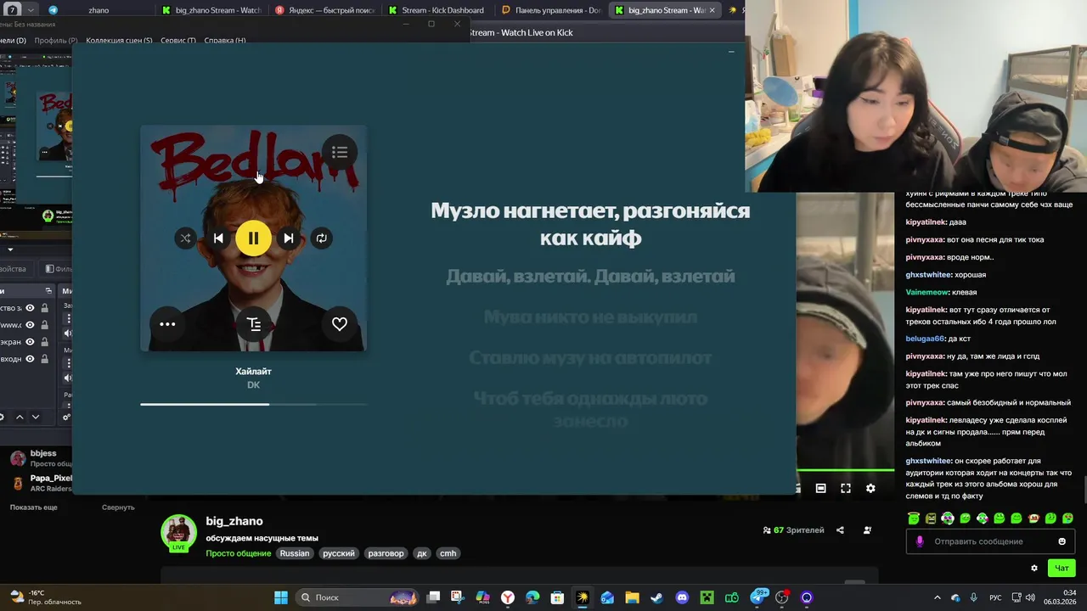Open Discord from the taskbar
The width and height of the screenshot is (1087, 611).
pyautogui.click(x=682, y=597)
